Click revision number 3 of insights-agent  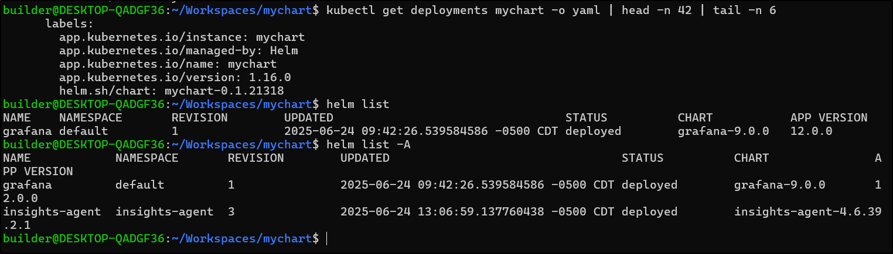[x=231, y=211]
